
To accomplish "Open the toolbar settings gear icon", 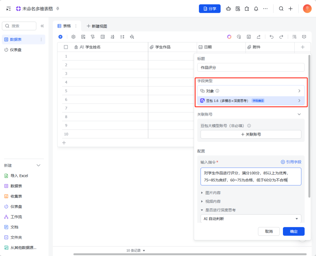I will [73, 37].
